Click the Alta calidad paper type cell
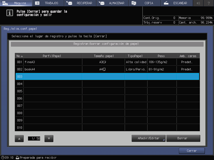 [x=136, y=62]
